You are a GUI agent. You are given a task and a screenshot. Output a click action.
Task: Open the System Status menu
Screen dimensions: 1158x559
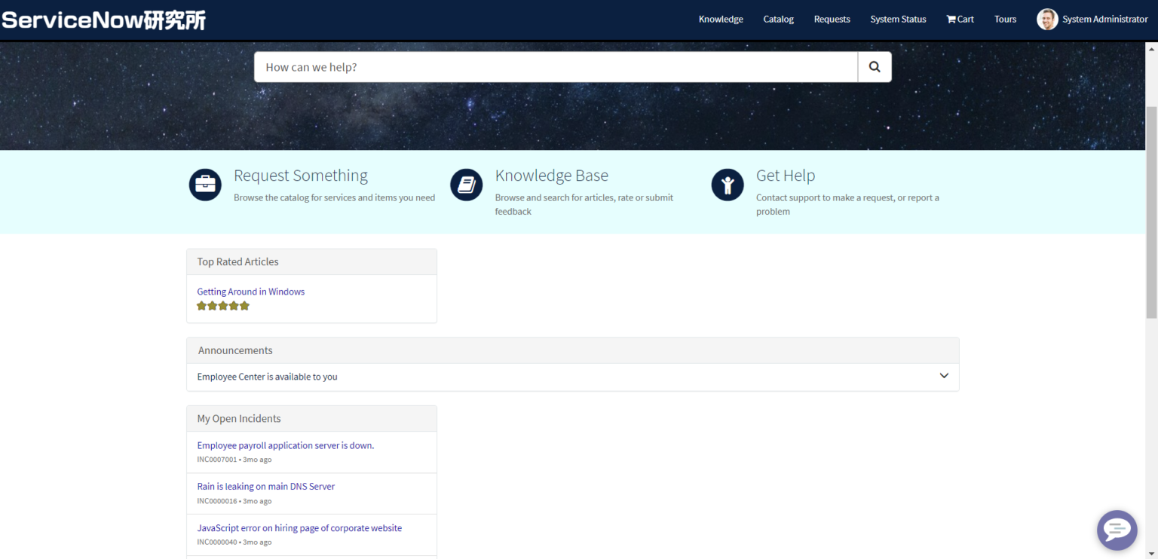tap(898, 19)
